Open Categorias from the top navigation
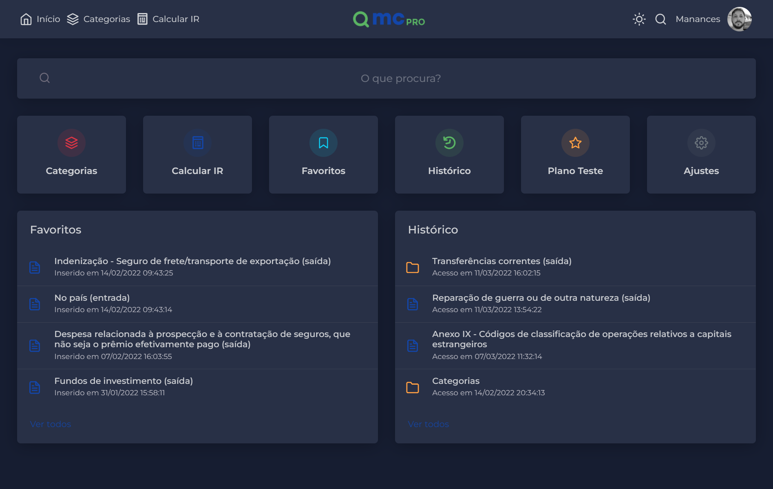The image size is (773, 489). tap(99, 19)
